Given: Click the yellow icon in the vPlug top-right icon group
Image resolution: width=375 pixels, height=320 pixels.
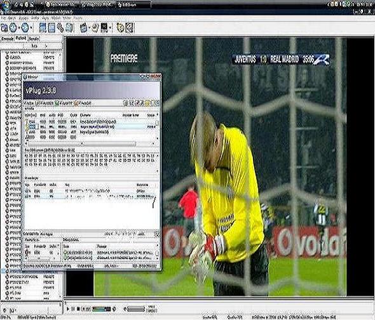Looking at the screenshot, I should pyautogui.click(x=147, y=103).
